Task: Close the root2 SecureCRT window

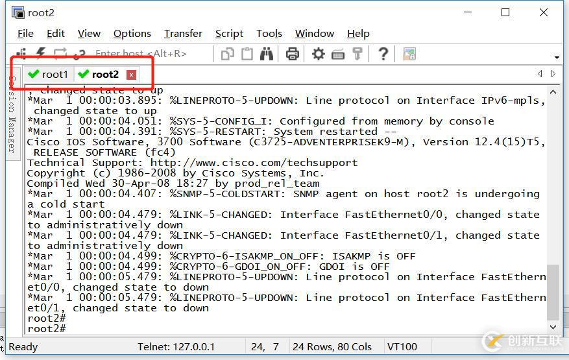Action: [x=543, y=12]
